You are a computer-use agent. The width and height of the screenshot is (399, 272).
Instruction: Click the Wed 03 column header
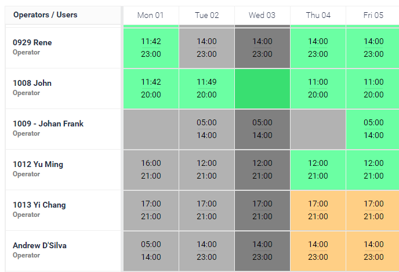click(262, 15)
